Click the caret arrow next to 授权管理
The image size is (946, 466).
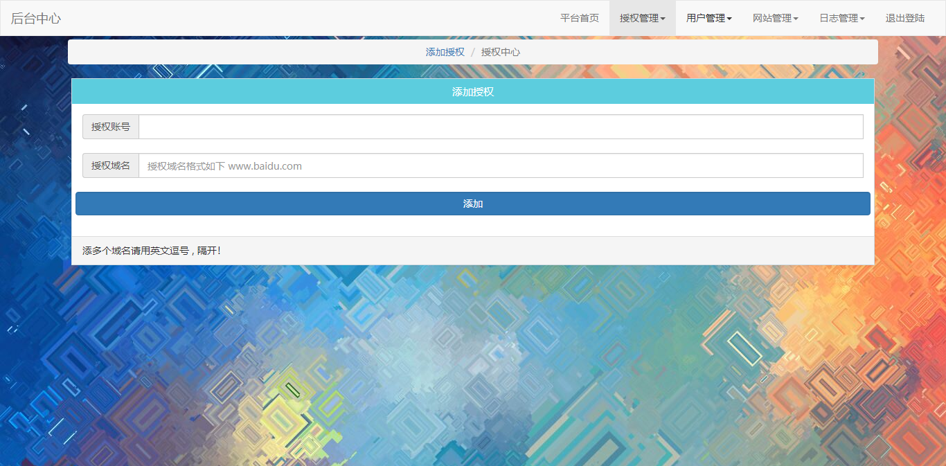tap(663, 19)
